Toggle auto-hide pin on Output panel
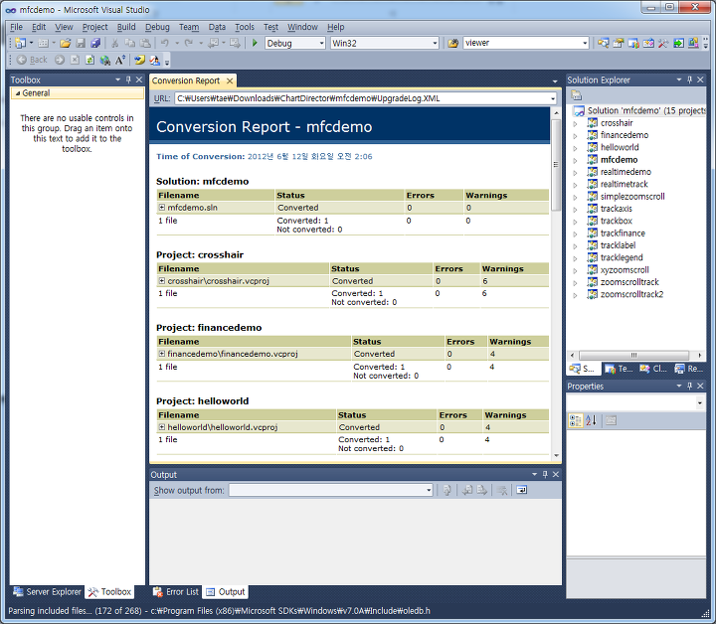The height and width of the screenshot is (624, 716). tap(545, 474)
